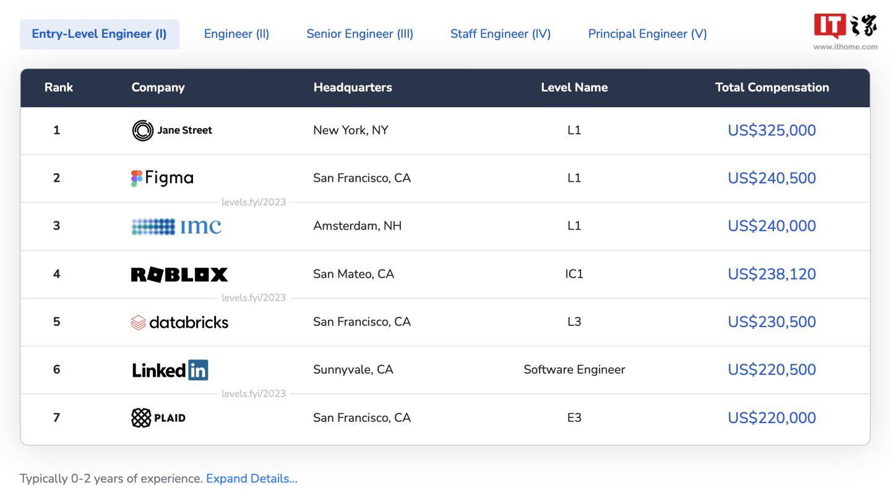Click the Rank column header
891x493 pixels.
click(x=59, y=88)
